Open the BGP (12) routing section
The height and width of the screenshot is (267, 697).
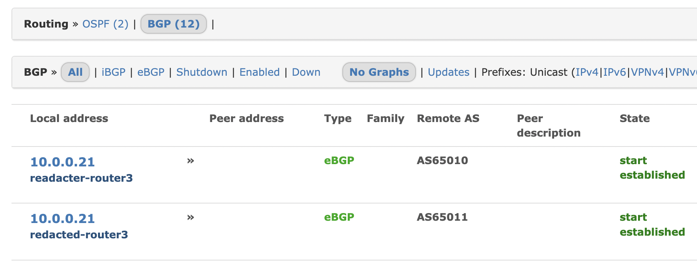[173, 24]
